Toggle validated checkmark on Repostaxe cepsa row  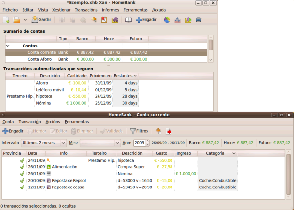[22, 187]
